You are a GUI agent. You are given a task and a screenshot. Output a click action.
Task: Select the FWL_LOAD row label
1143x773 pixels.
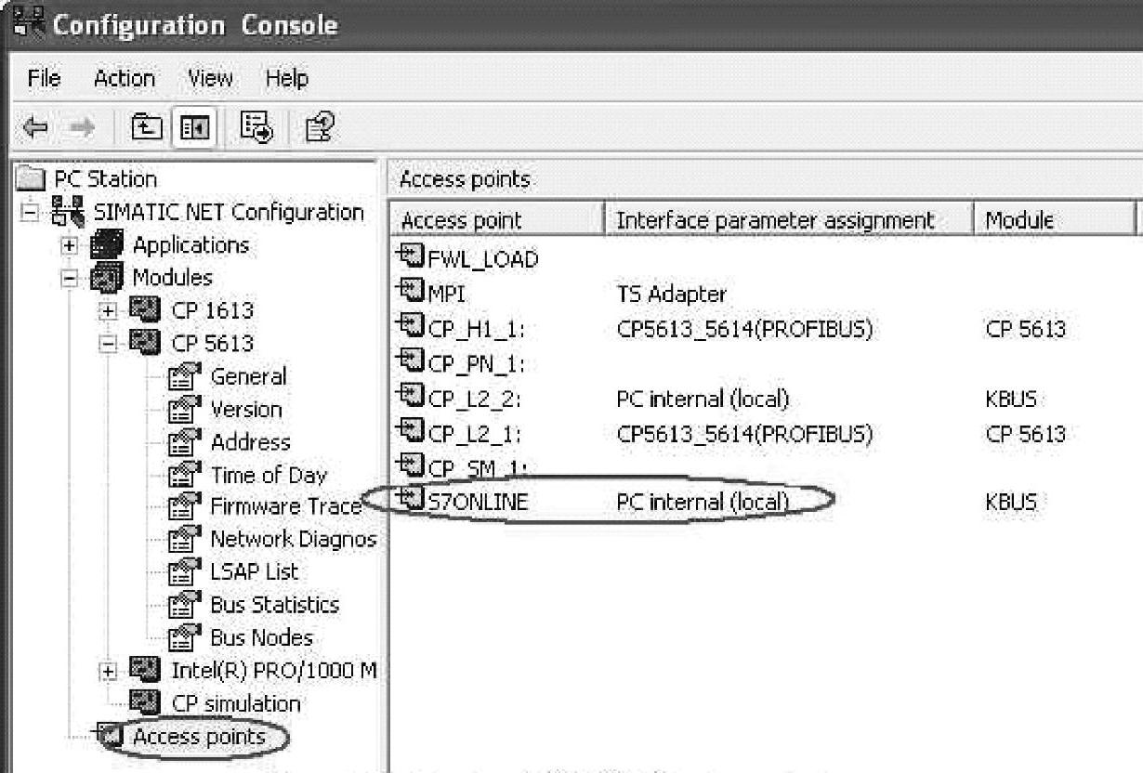[483, 258]
